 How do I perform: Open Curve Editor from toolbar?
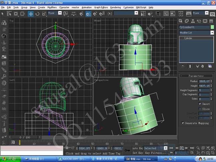coord(166,14)
